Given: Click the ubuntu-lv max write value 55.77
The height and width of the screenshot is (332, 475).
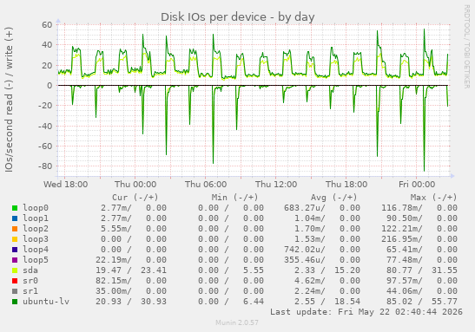Looking at the screenshot, I should coord(444,302).
